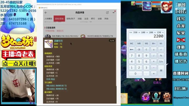189x106 pixels.
Task: Click the calculator 7 key
Action: click(x=132, y=56)
